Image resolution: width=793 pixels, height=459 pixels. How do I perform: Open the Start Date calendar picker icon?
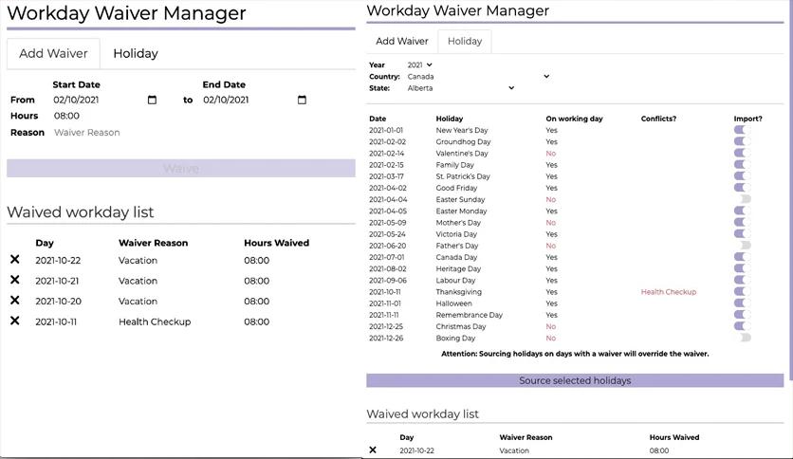click(x=152, y=101)
